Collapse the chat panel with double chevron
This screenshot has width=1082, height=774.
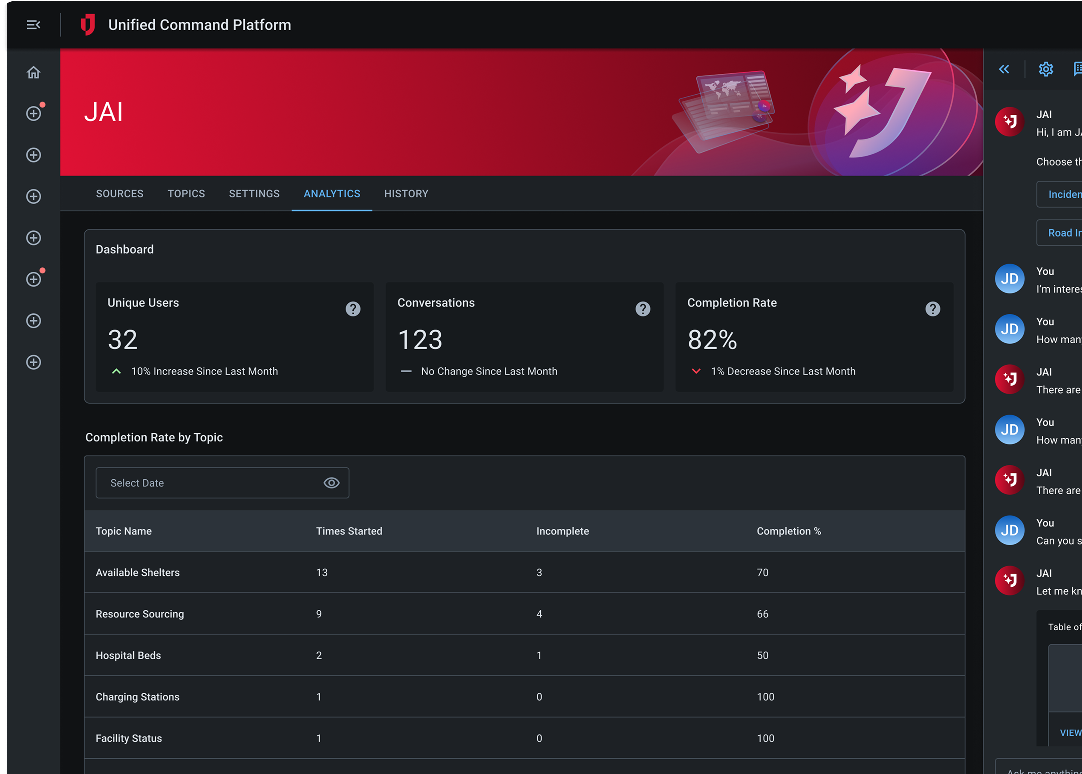tap(1004, 70)
